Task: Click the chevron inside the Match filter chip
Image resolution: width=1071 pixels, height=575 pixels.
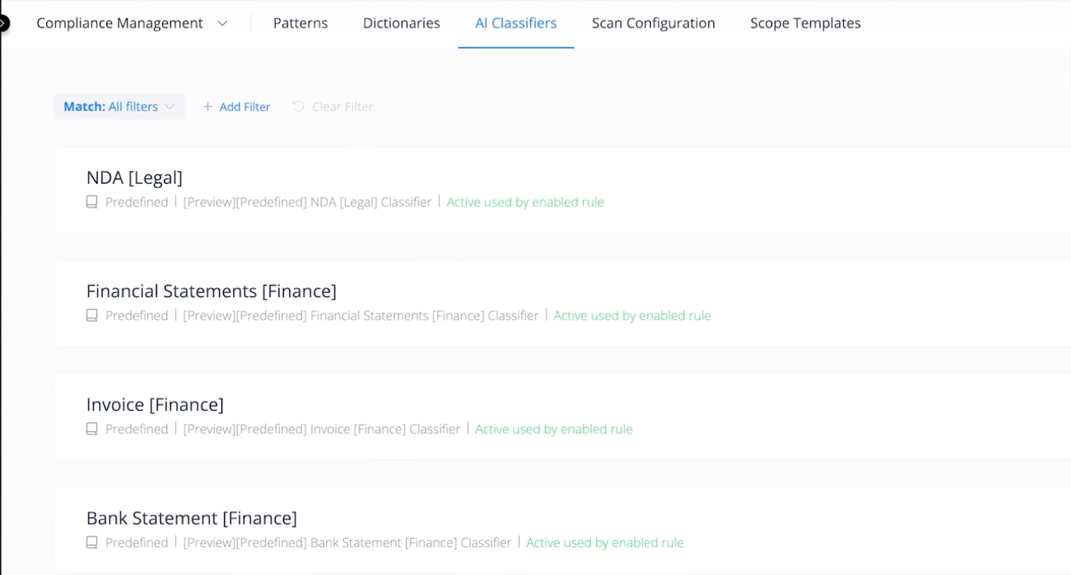Action: click(x=171, y=106)
